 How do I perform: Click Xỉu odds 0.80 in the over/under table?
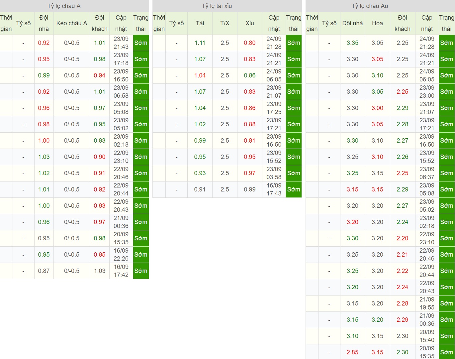coord(250,43)
